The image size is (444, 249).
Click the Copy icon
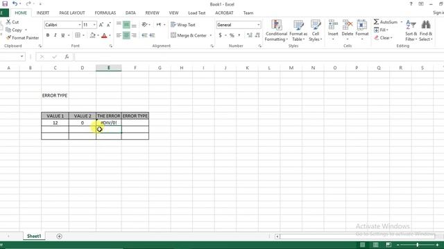click(8, 30)
